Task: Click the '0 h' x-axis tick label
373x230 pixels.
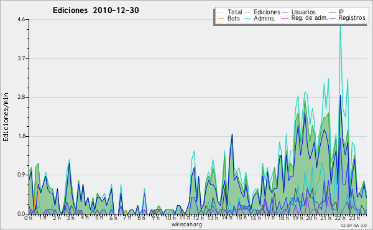Action: click(x=29, y=218)
